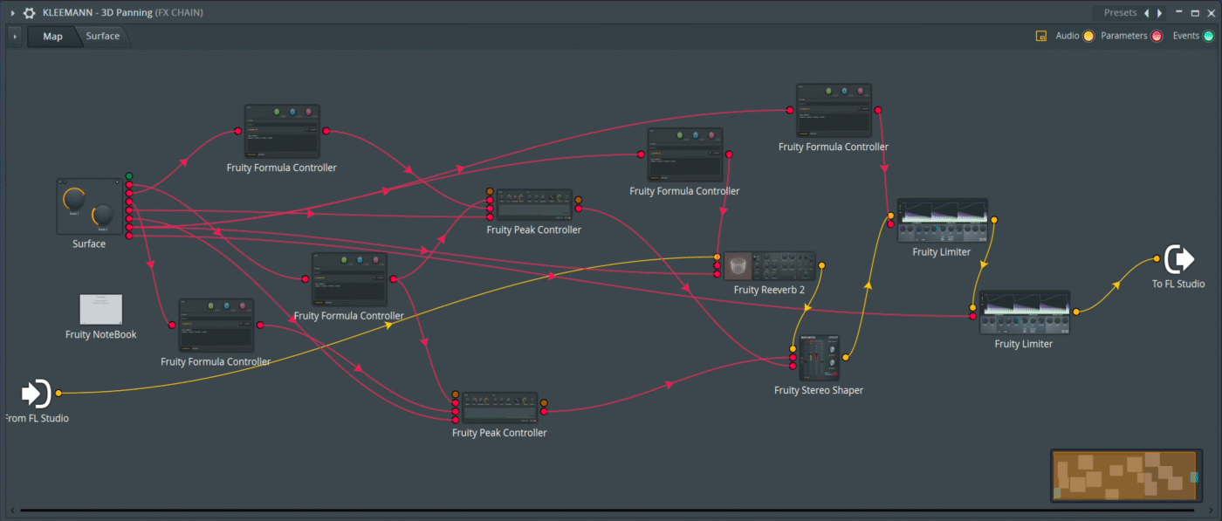Switch to the Surface tab
Viewport: 1222px width, 521px height.
click(102, 37)
